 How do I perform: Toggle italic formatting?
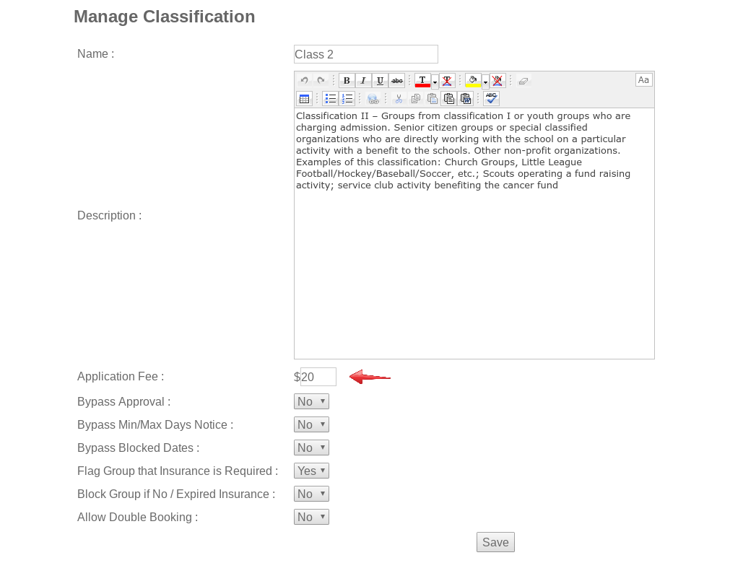click(x=363, y=80)
